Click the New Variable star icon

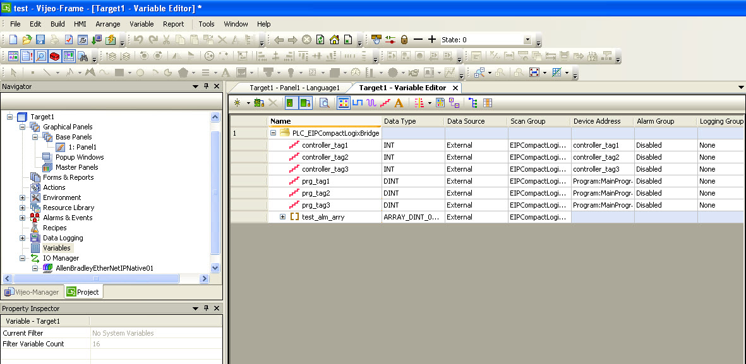click(238, 103)
